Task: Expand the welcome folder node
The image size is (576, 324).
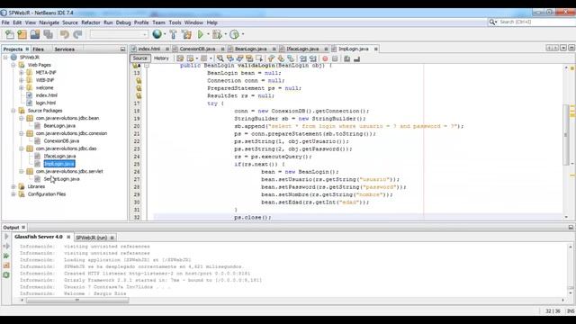Action: [x=22, y=88]
